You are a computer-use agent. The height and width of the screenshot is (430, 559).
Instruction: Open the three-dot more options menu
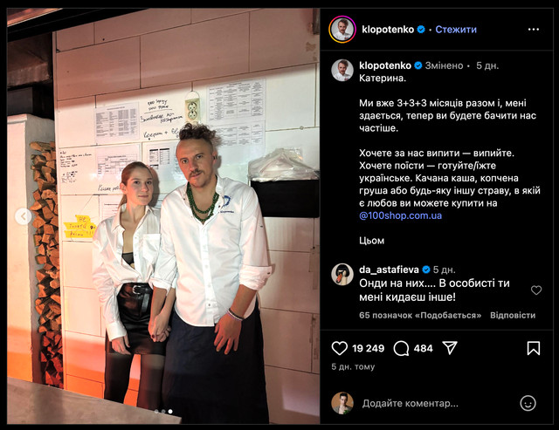[x=534, y=30]
